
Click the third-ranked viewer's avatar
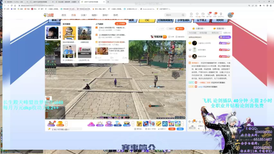pos(195,56)
